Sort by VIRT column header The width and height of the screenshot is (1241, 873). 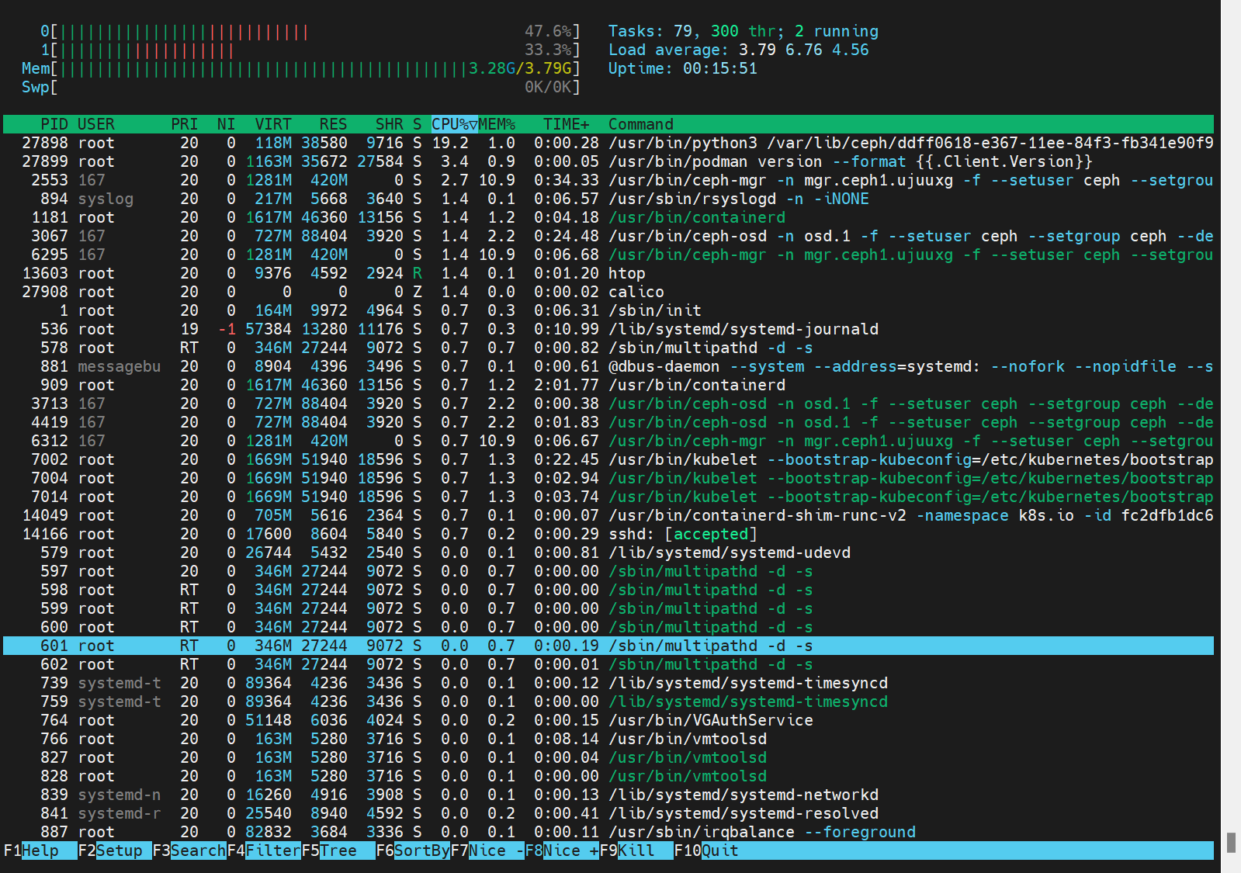coord(273,124)
